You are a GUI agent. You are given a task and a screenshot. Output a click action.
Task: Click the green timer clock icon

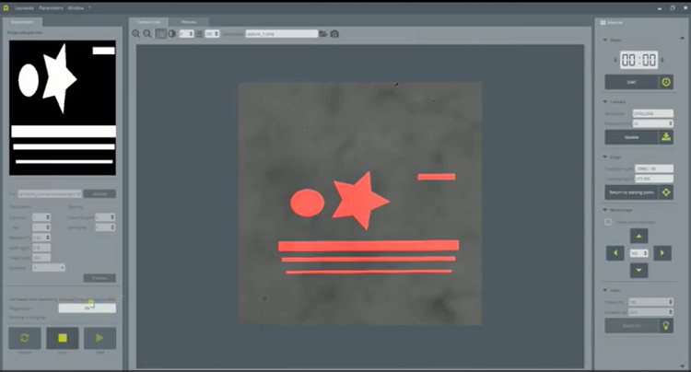[666, 82]
